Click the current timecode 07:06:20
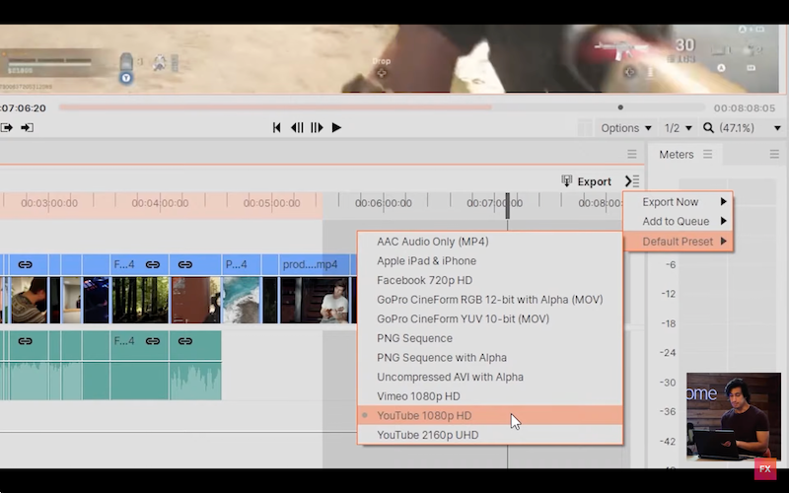The height and width of the screenshot is (493, 789). click(x=23, y=108)
